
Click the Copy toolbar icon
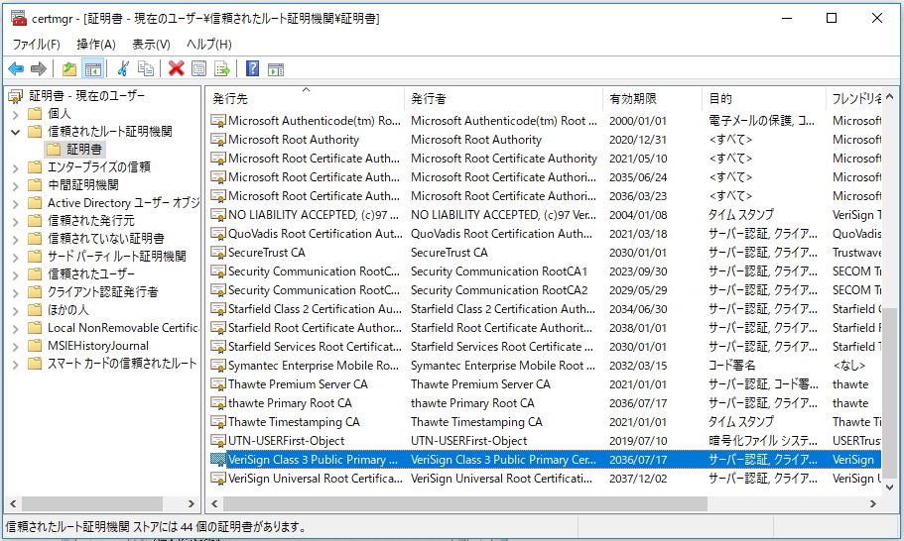point(145,69)
